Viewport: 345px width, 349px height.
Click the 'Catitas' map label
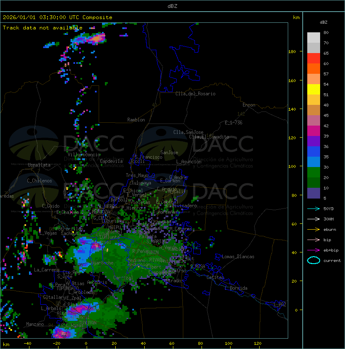(215, 277)
